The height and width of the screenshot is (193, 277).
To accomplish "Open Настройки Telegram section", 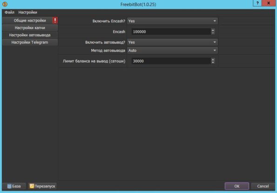I will [30, 42].
